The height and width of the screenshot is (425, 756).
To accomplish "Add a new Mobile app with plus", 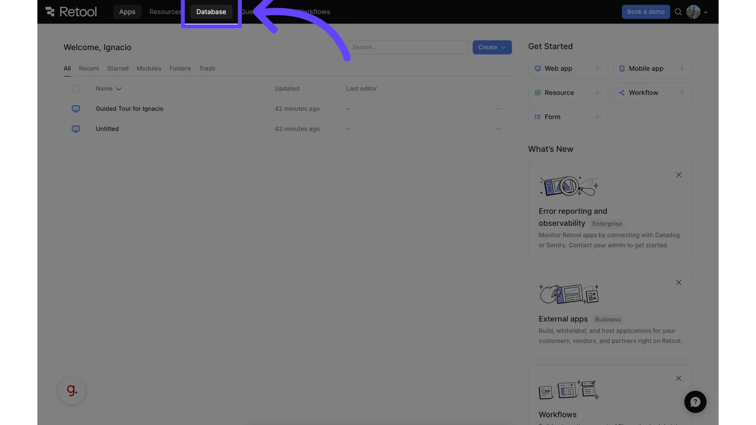I will click(x=681, y=68).
